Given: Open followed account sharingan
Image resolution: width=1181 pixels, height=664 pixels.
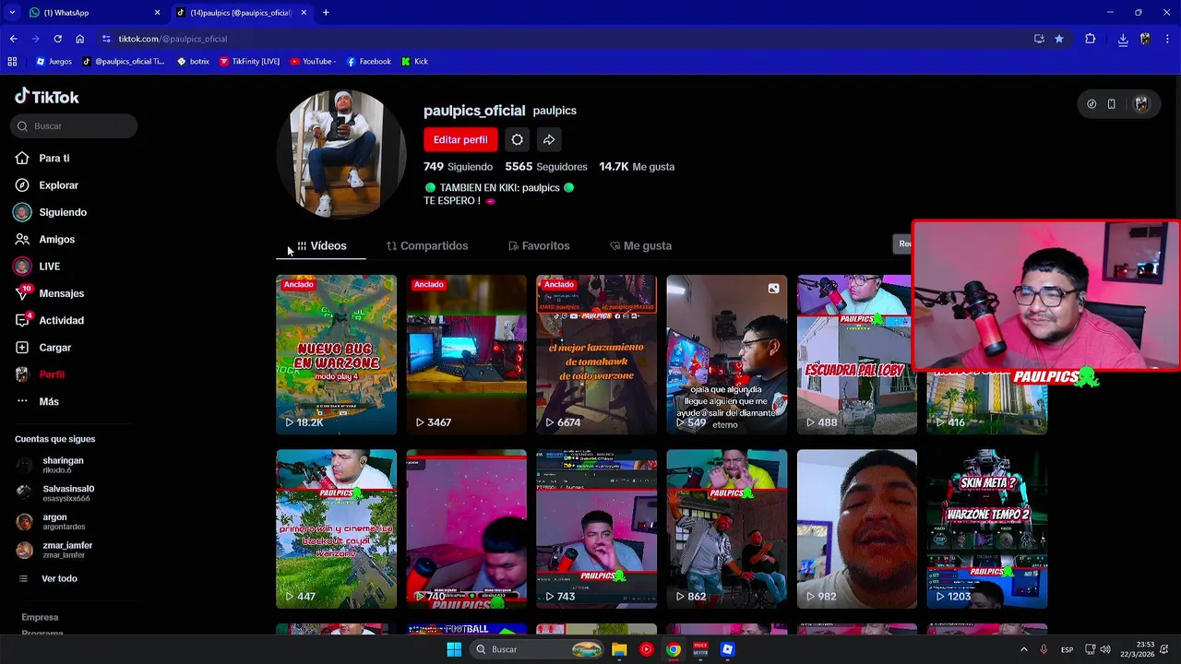Looking at the screenshot, I should tap(62, 465).
